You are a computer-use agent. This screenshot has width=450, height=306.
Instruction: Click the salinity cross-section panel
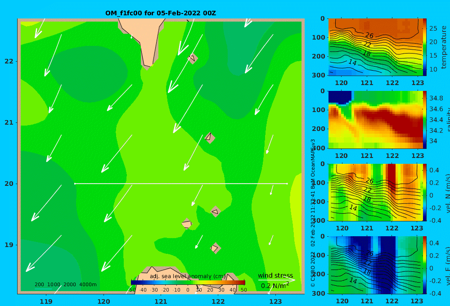tap(375, 120)
